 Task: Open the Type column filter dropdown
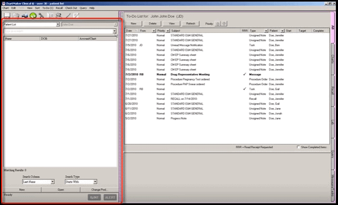[266, 31]
